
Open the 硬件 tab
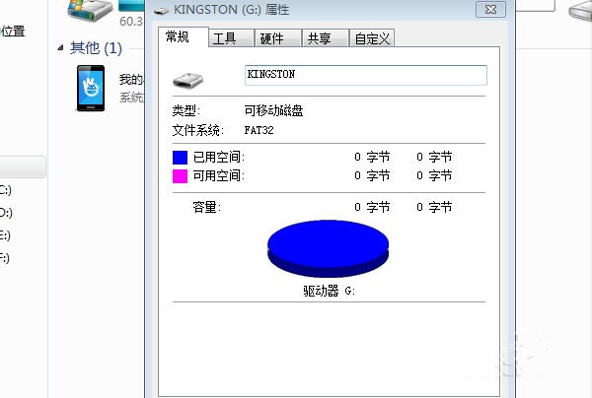[x=278, y=38]
